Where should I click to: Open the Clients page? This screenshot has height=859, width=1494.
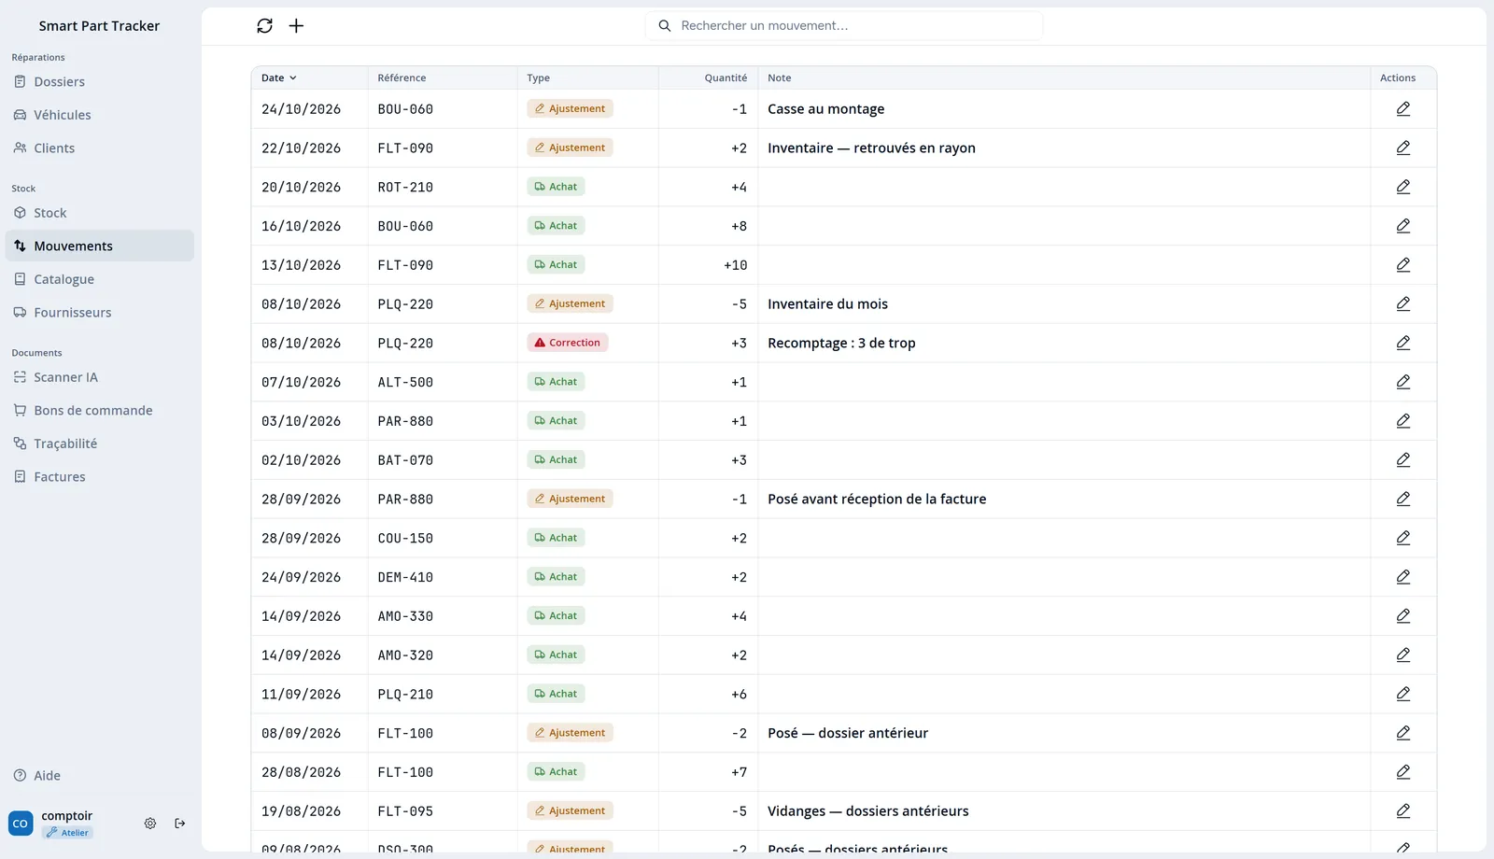pyautogui.click(x=100, y=148)
